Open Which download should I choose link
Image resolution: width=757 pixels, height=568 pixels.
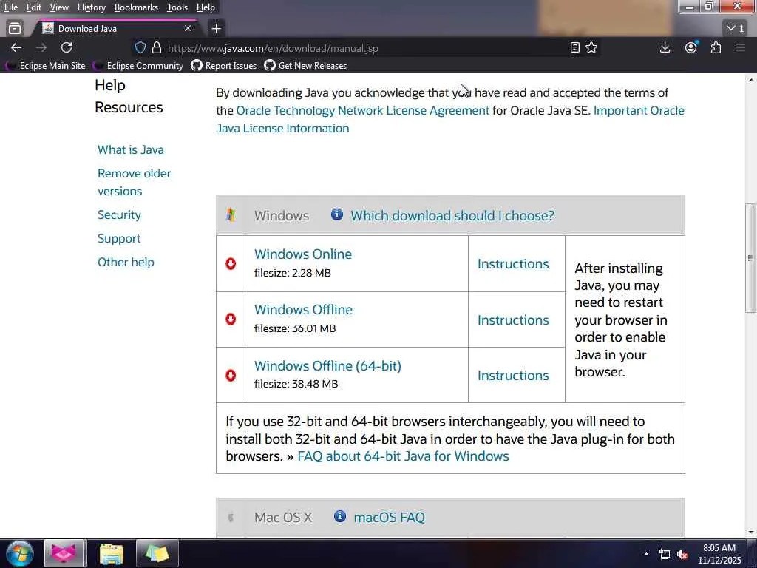click(x=452, y=215)
